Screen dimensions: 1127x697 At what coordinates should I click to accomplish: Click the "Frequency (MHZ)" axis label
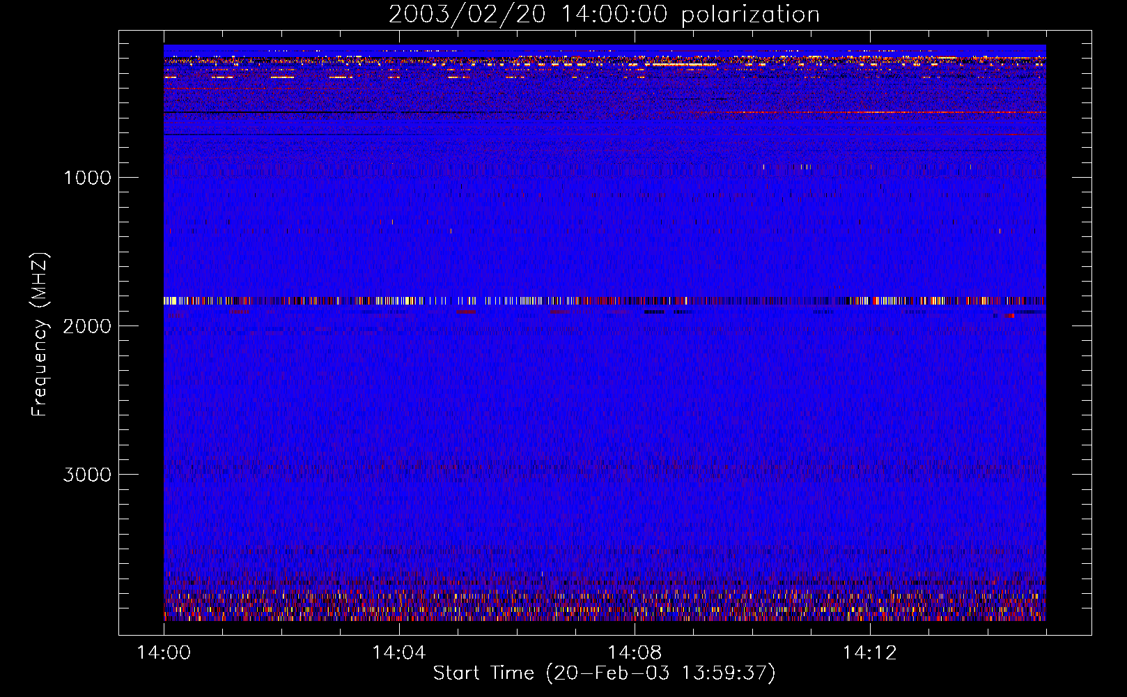click(40, 335)
